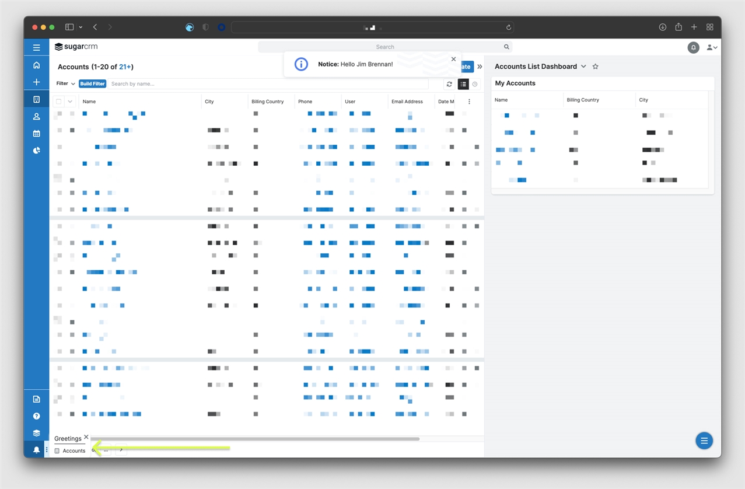Favorite the Accounts List Dashboard via the star

[595, 67]
